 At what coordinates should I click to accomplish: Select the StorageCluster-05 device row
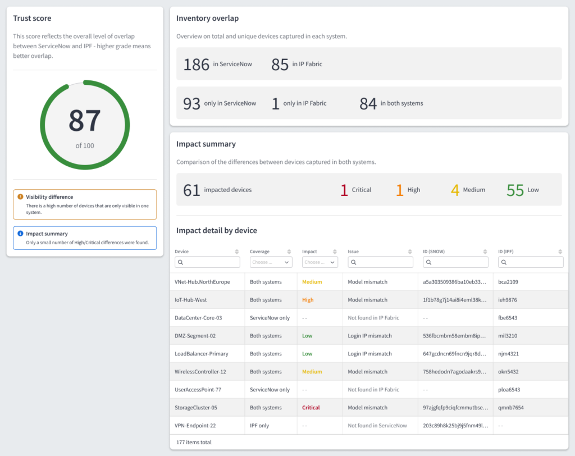click(369, 408)
